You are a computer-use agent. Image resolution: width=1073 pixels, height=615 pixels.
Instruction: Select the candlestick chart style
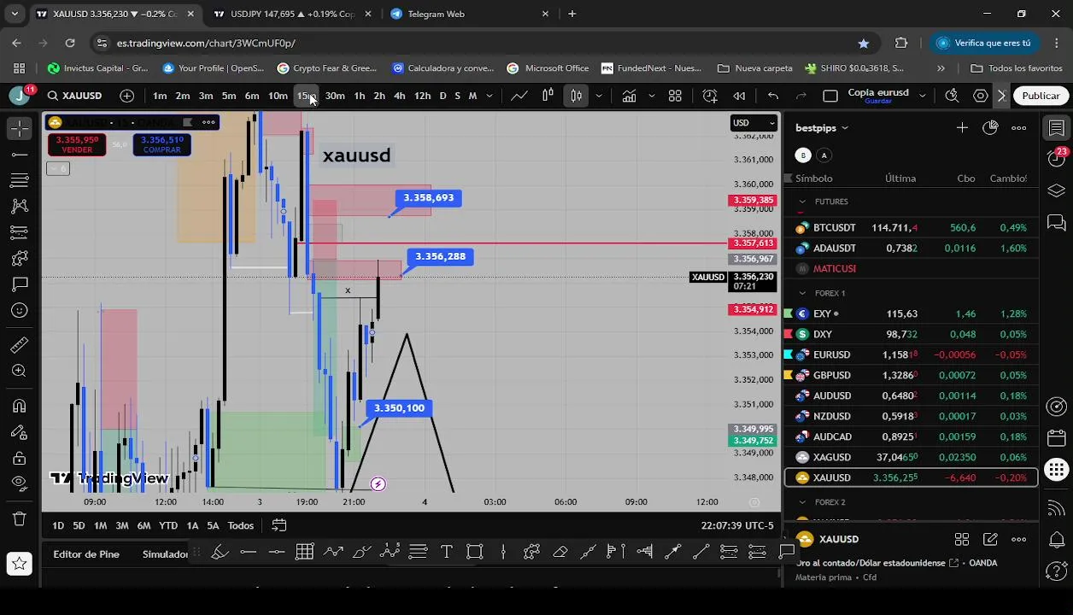click(x=577, y=96)
